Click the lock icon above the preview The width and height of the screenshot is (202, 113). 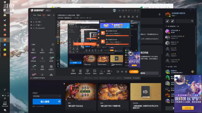pyautogui.click(x=124, y=17)
